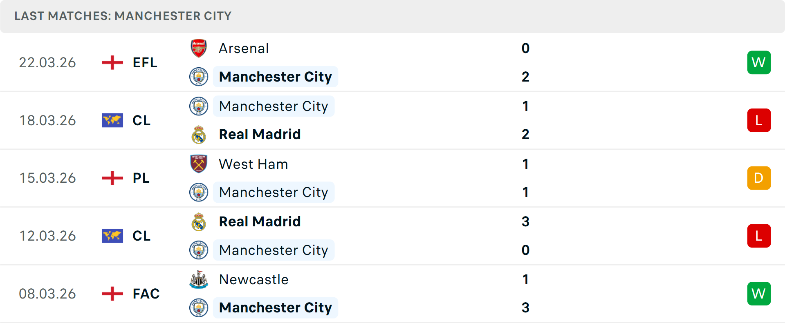The image size is (785, 323).
Task: Click the PL competition label
Action: click(141, 178)
